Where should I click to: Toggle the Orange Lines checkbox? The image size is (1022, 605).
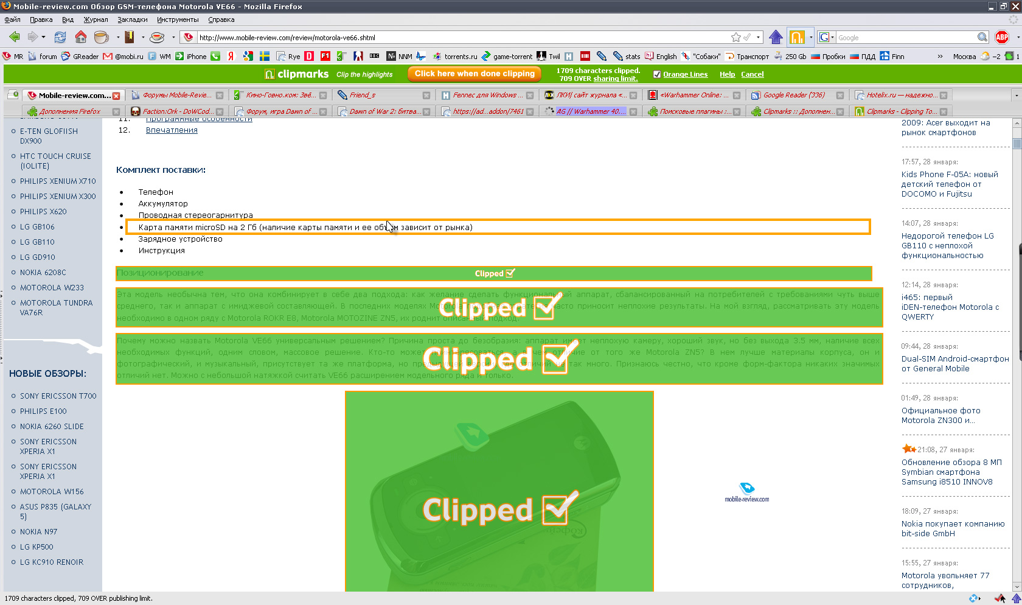(657, 74)
